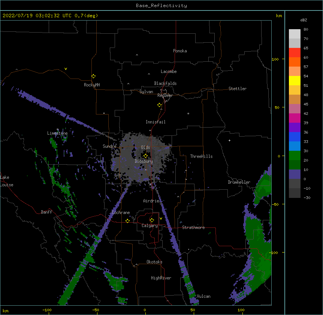The width and height of the screenshot is (323, 315).
Task: Click the Olds label
Action: tap(145, 147)
